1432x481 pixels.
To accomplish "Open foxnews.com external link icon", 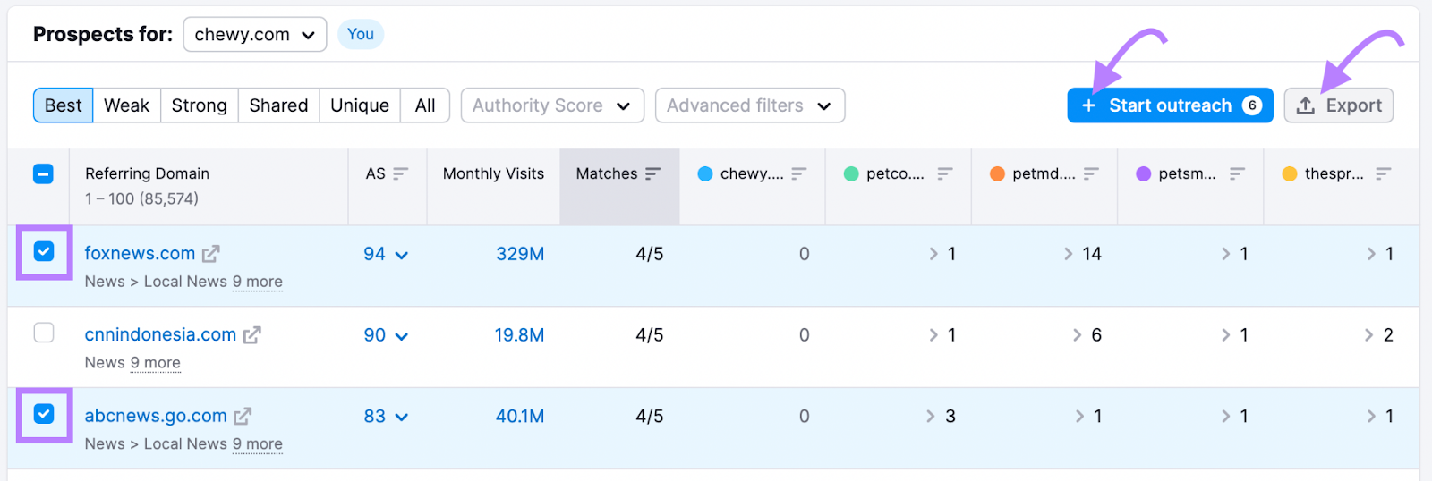I will 210,254.
